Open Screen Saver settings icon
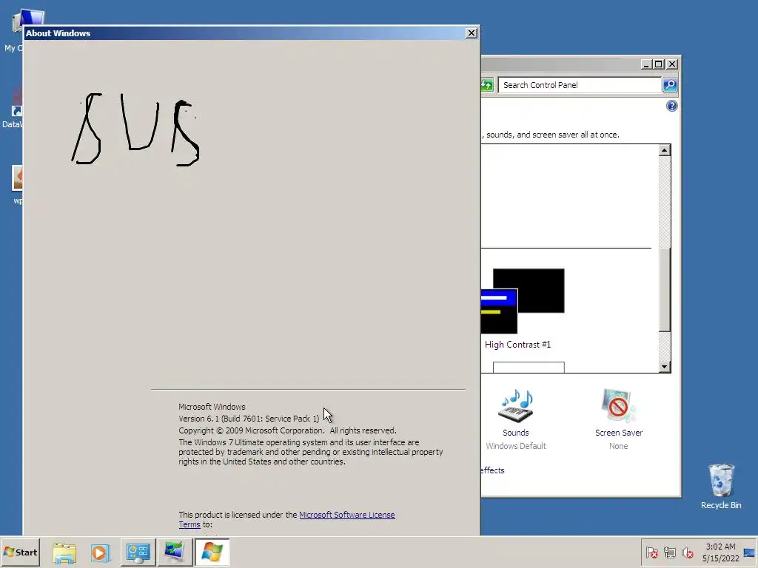This screenshot has height=568, width=758. pos(618,405)
